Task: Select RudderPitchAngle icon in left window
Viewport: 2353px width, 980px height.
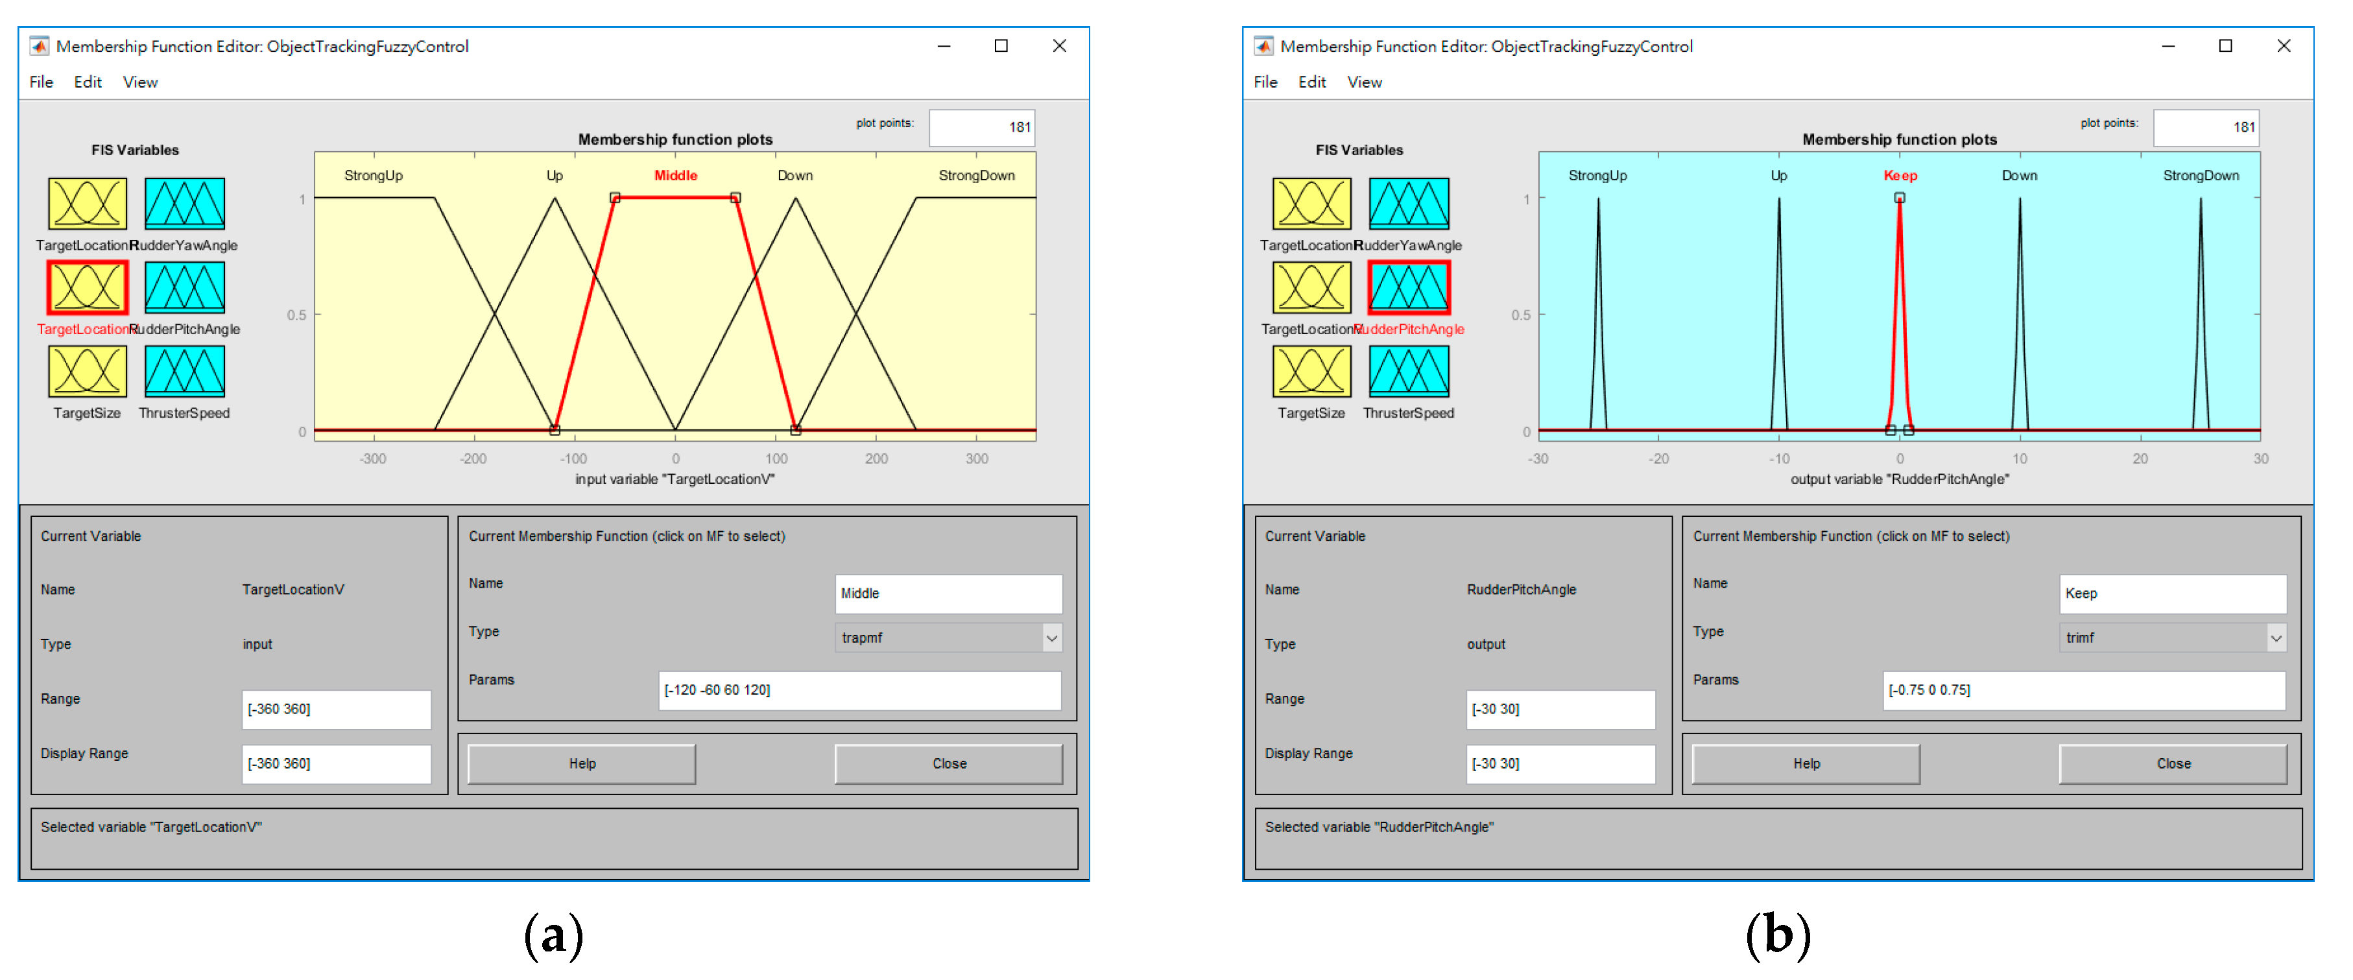Action: [x=184, y=288]
